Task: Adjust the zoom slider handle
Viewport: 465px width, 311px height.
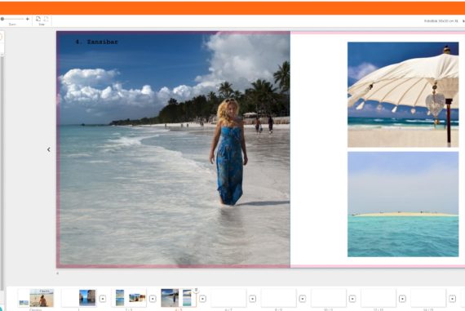Action: click(x=2, y=19)
